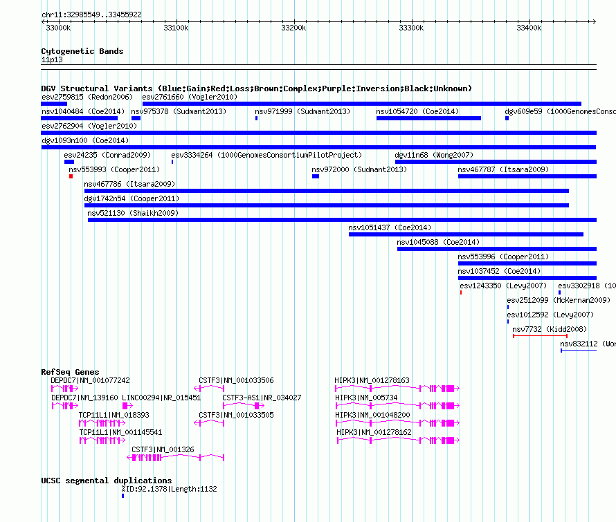
Task: Click the esv2759815 (Redon2006) variant label
Action: 87,97
